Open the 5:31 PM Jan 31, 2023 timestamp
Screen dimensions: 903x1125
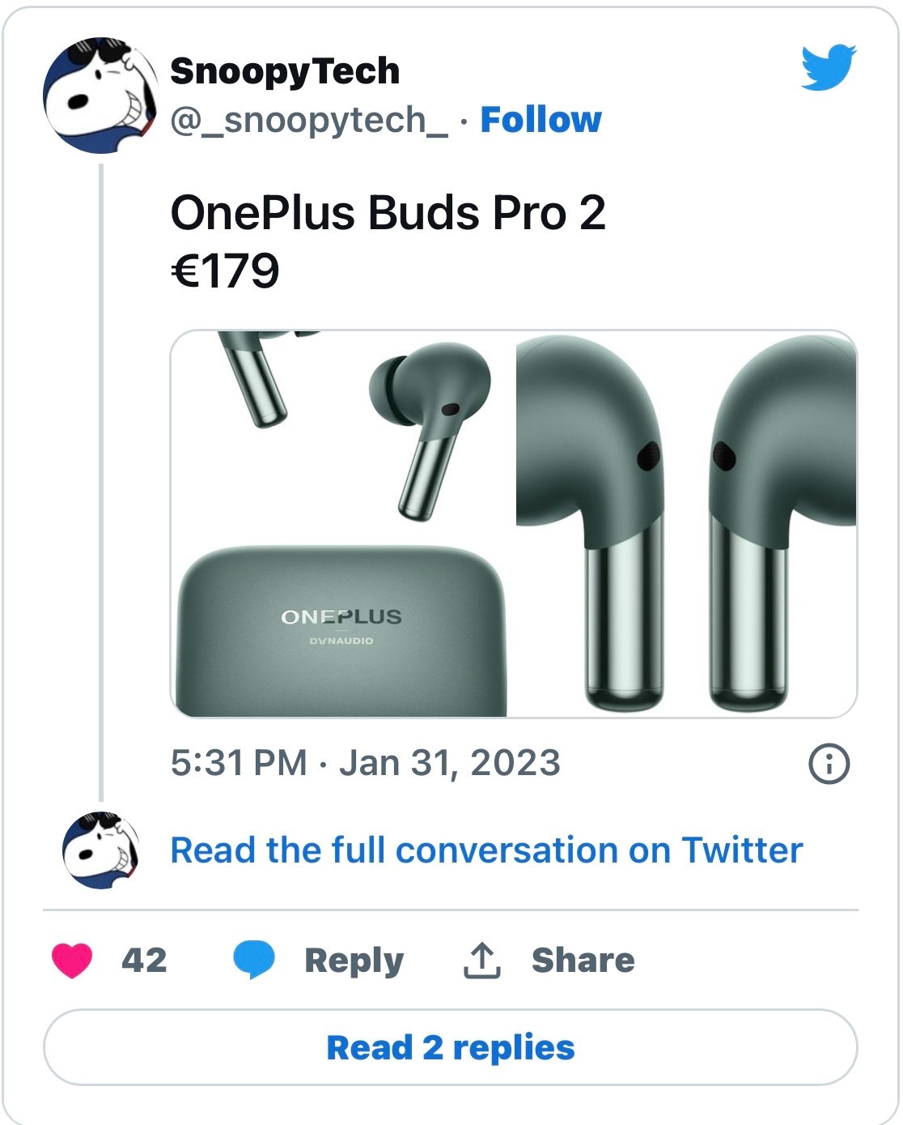point(366,763)
